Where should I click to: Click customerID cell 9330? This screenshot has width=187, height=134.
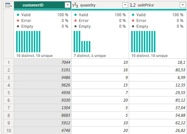click(42, 100)
